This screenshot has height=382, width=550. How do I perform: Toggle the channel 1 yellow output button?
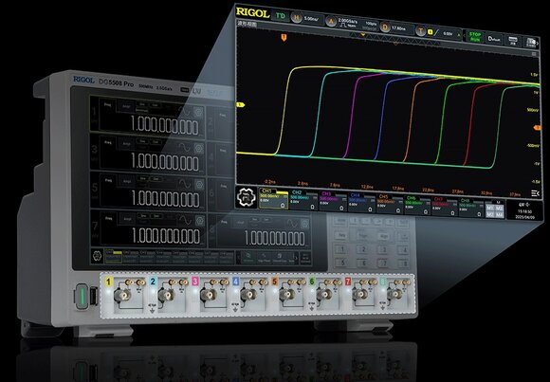click(x=109, y=282)
